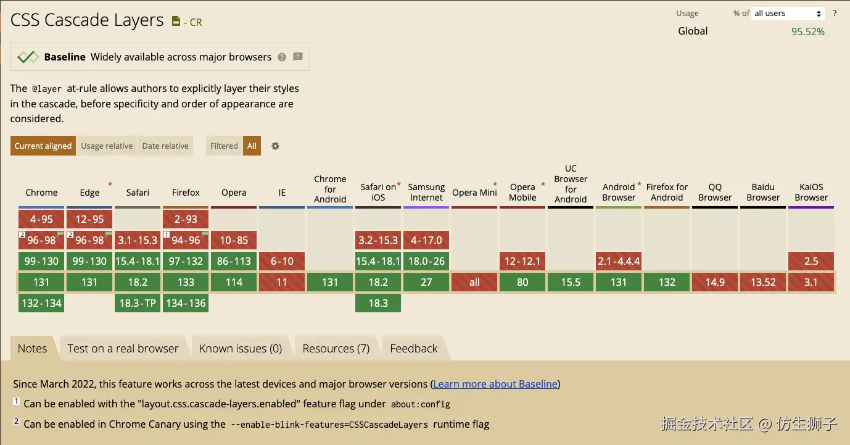Follow the 'Learn more about Baseline' link

[494, 384]
